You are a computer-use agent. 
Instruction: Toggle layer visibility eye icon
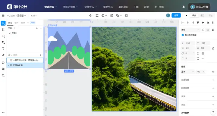click(213, 72)
